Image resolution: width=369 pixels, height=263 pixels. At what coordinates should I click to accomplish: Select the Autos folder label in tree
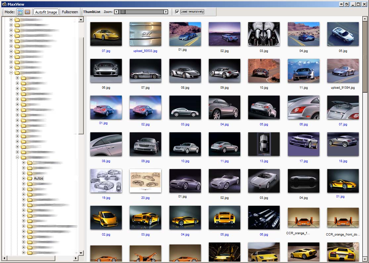coord(38,178)
